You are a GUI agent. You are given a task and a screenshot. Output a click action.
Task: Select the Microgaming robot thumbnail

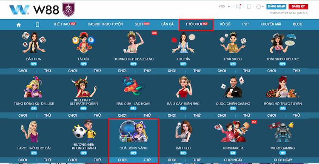282,131
